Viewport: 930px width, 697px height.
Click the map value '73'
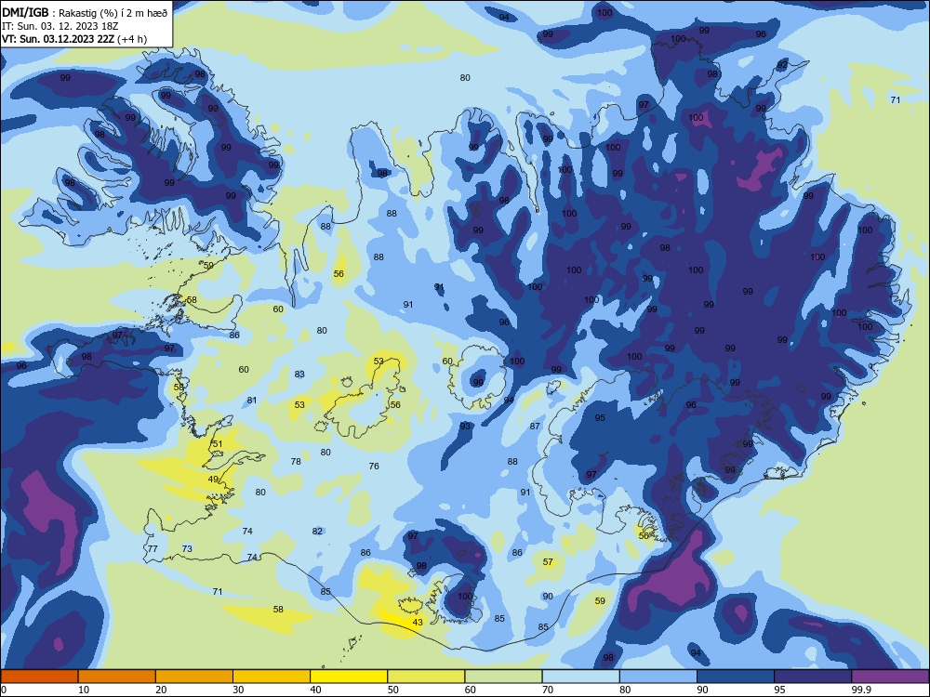point(188,549)
